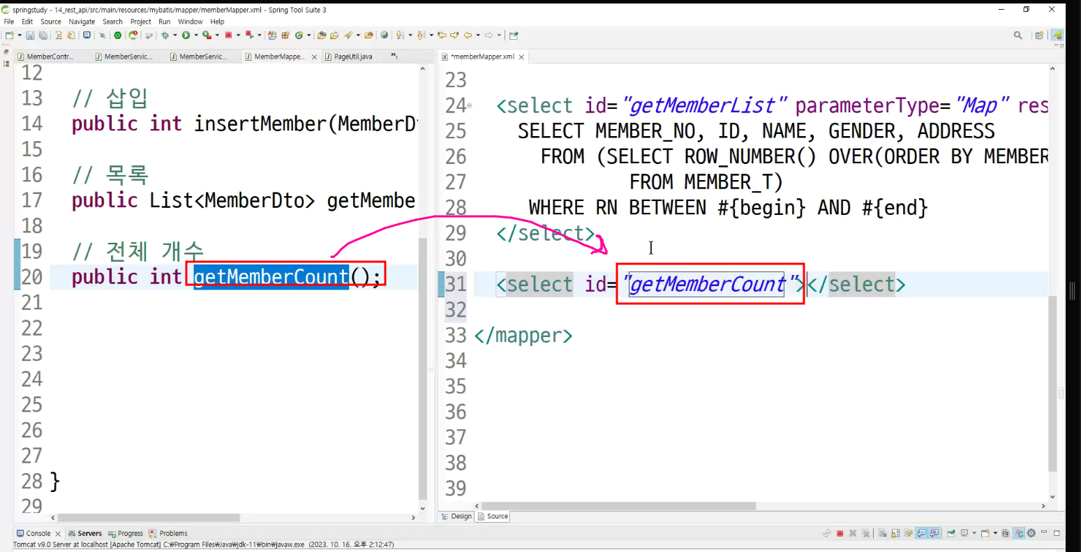Open the Project menu
Image resolution: width=1081 pixels, height=552 pixels.
140,22
